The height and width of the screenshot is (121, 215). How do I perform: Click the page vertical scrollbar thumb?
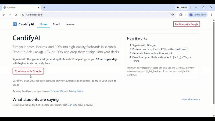tap(214, 63)
